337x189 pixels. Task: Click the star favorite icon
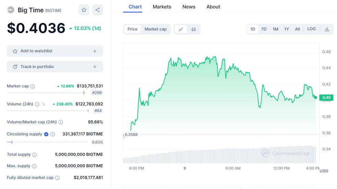[x=84, y=10]
